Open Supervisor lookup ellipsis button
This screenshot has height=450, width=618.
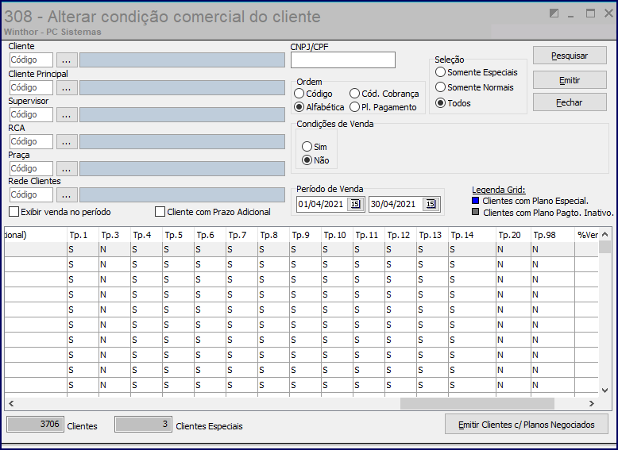pos(67,115)
